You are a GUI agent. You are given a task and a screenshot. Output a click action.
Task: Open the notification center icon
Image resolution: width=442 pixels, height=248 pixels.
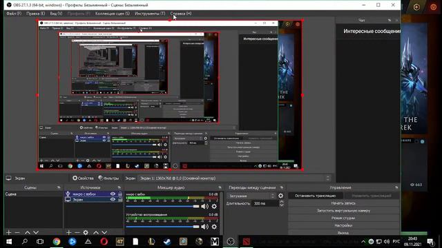(x=430, y=242)
